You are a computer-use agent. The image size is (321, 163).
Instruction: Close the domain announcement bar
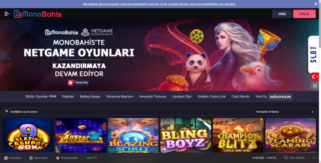(x=316, y=4)
